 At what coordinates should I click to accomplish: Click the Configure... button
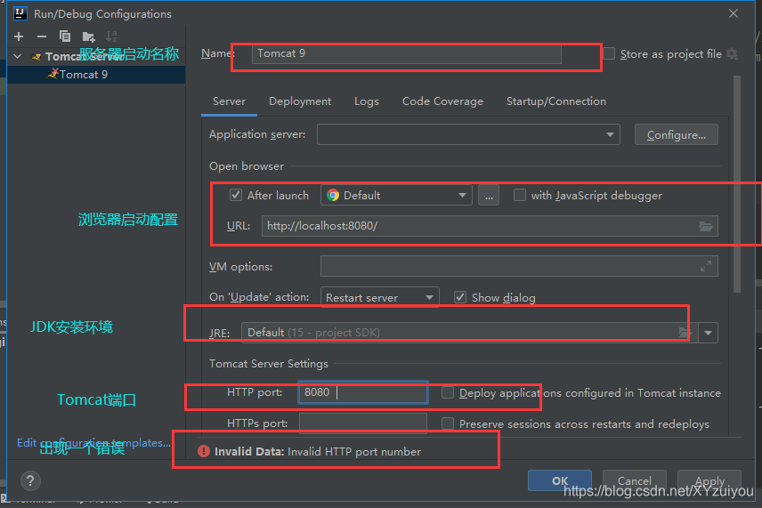point(676,134)
